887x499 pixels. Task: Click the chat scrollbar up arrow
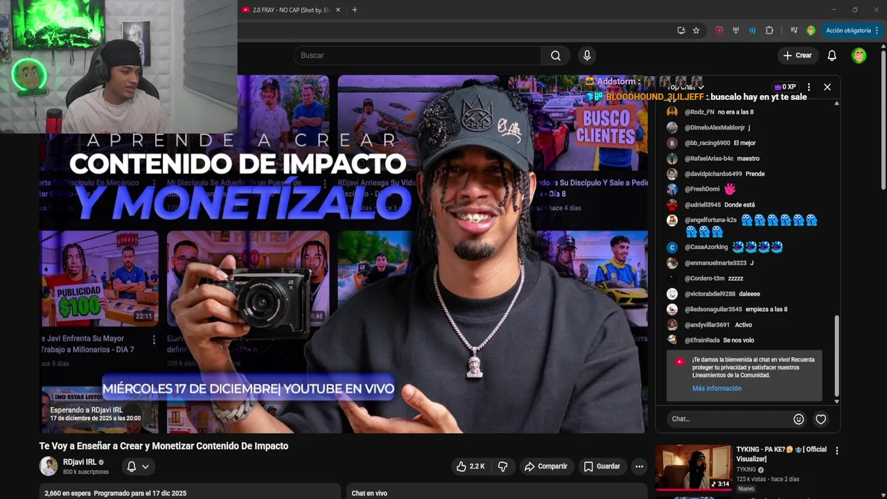pos(836,103)
